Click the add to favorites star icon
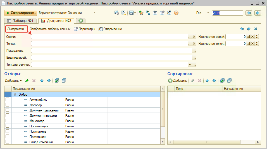Viewport: 267px width, 149px height. (141, 13)
